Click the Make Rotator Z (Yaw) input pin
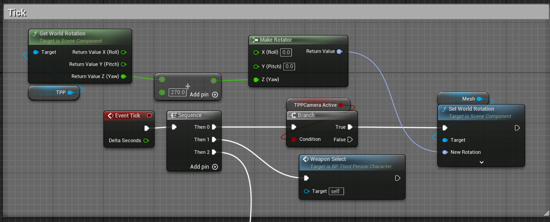Image resolution: width=550 pixels, height=222 pixels. pyautogui.click(x=256, y=80)
